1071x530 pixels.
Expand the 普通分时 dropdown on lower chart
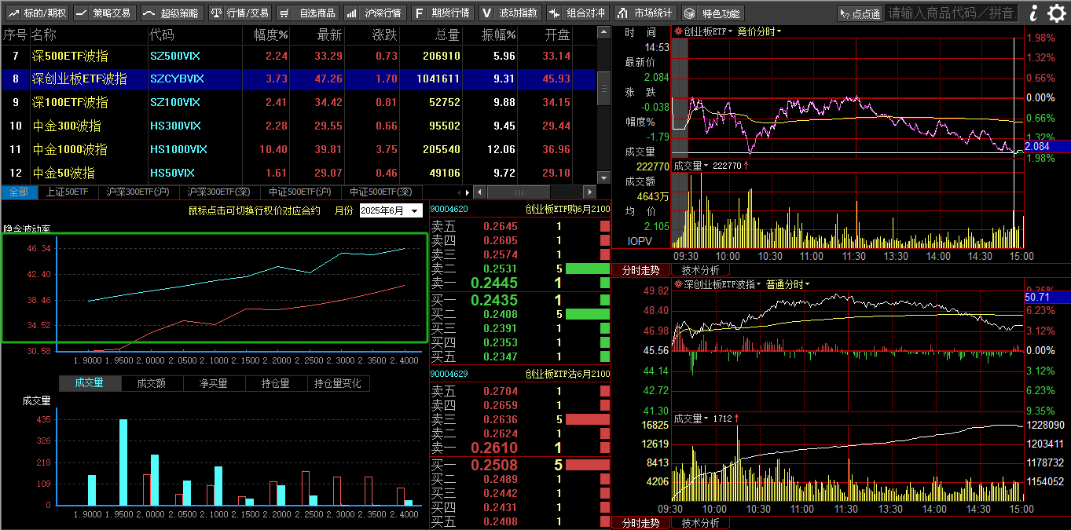tap(788, 284)
